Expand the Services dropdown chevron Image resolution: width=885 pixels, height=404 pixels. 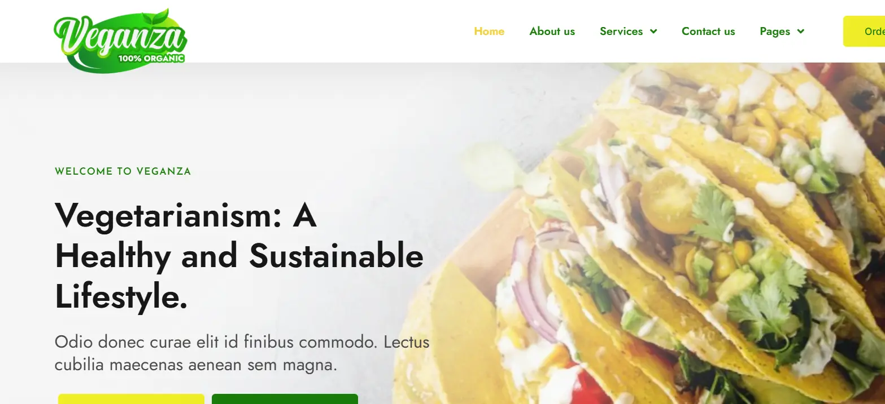point(653,32)
